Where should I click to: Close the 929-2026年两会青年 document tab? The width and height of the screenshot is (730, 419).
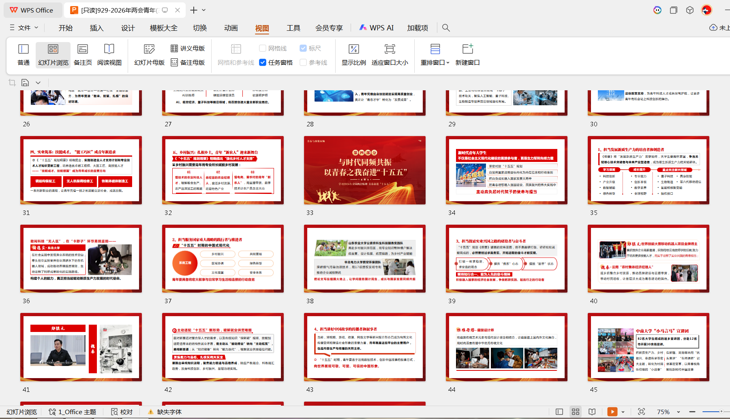pos(178,10)
